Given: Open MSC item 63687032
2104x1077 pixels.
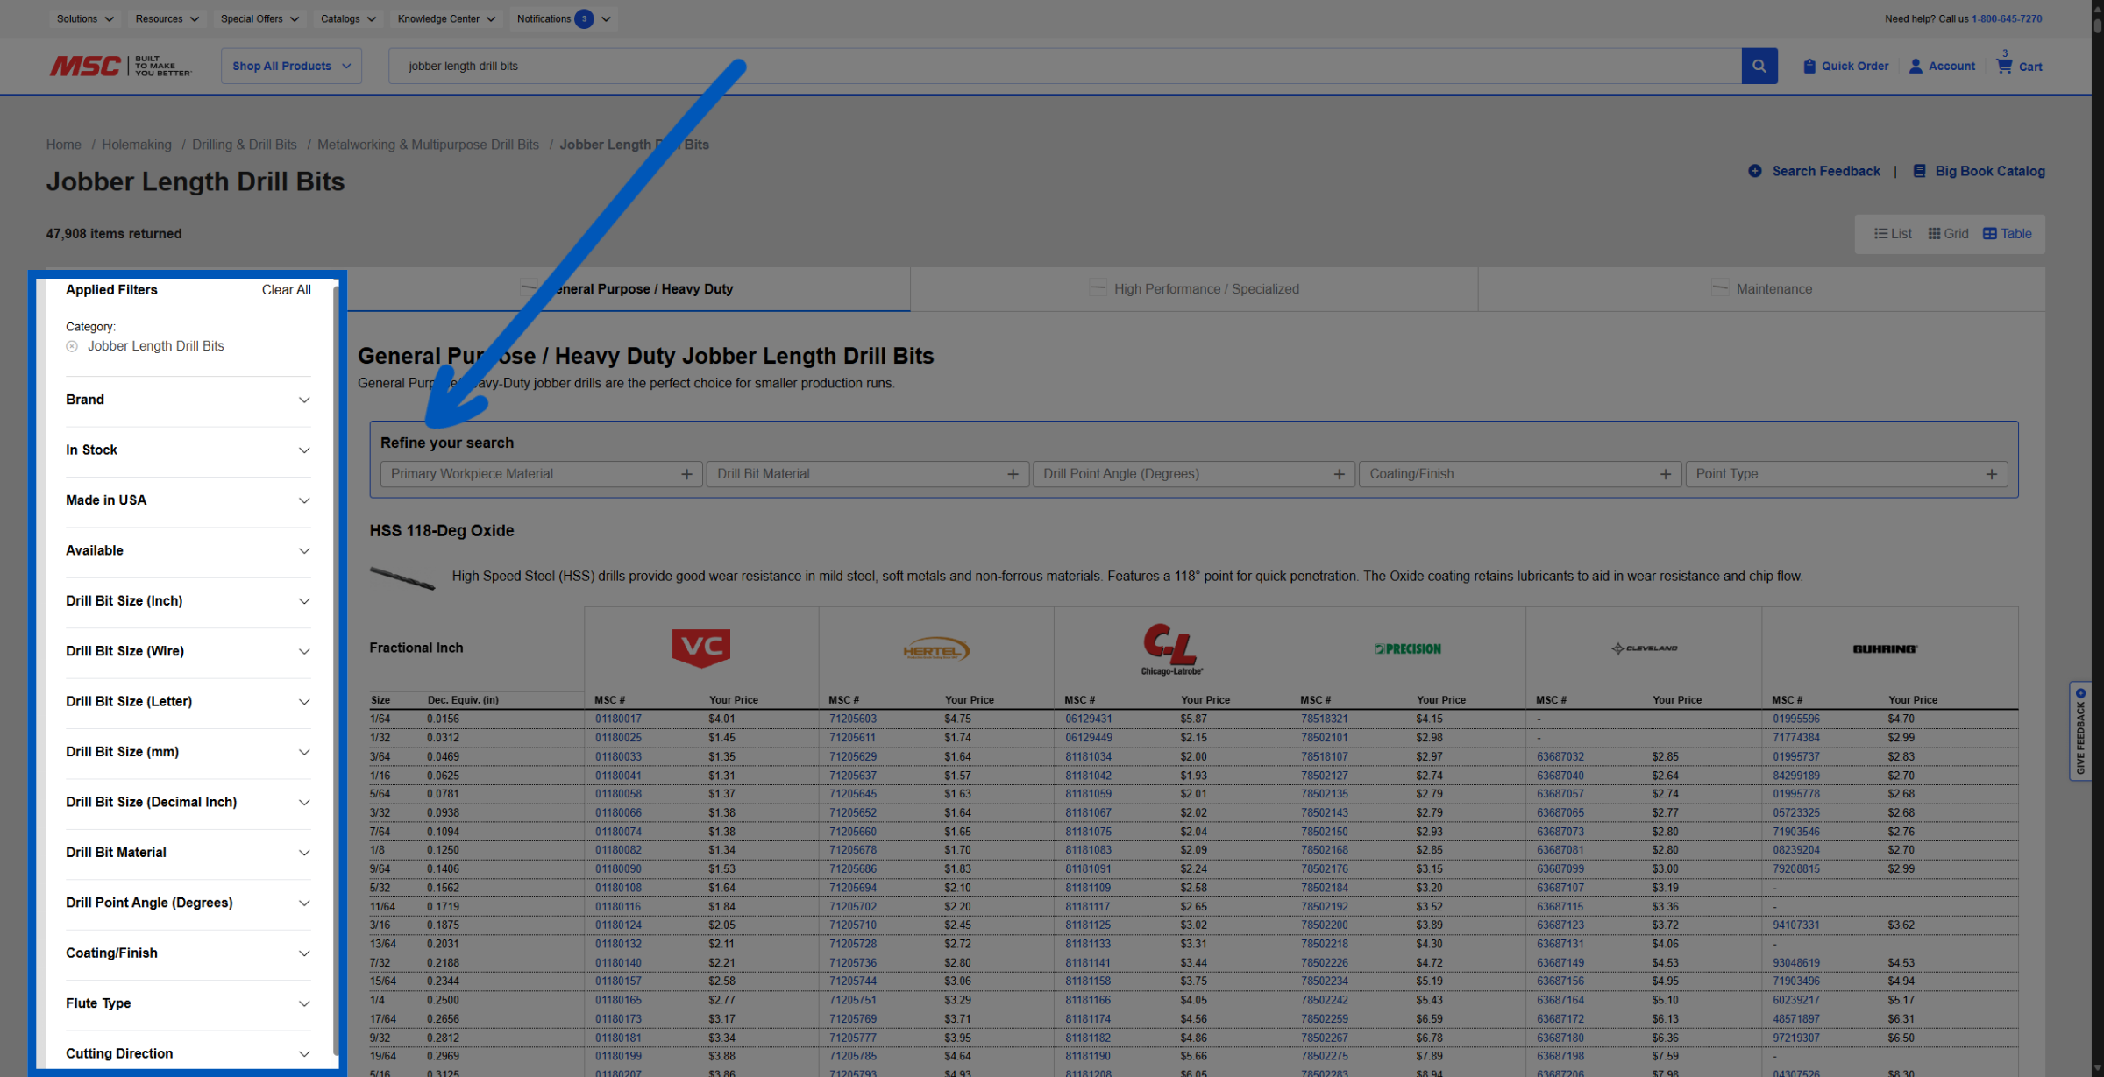Looking at the screenshot, I should 1560,756.
